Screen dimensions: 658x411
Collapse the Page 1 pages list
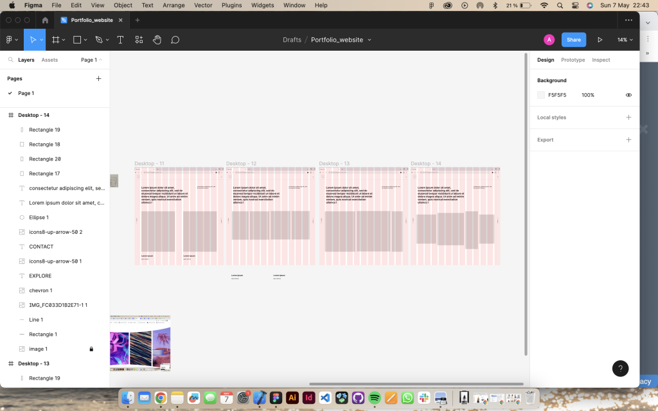[91, 60]
